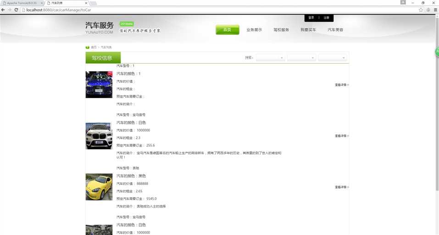This screenshot has height=235, width=439.
Task: Open 我要买车 navigation item
Action: [308, 30]
